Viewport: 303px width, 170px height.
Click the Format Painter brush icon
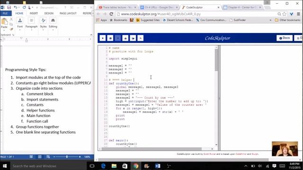(x=11, y=29)
